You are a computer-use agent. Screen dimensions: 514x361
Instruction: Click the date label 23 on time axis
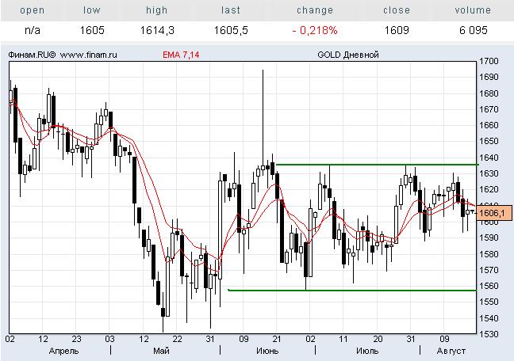[x=76, y=339]
